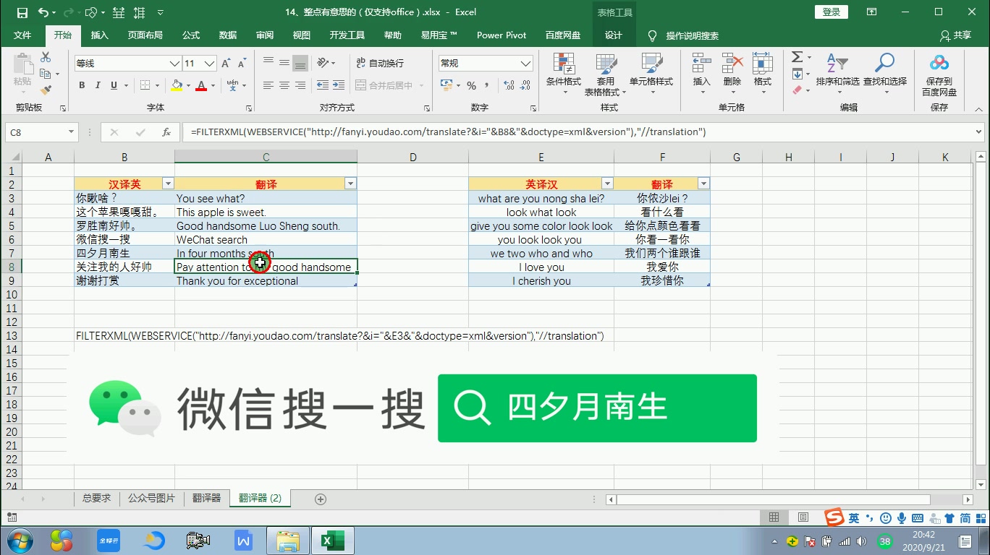Viewport: 990px width, 555px height.
Task: Open the fill color dropdown arrow
Action: pos(188,85)
